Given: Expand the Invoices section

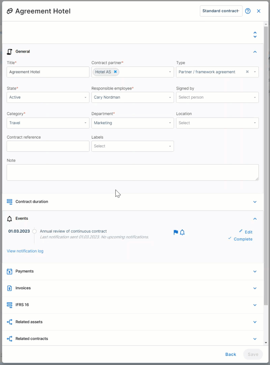Looking at the screenshot, I should tap(133, 288).
